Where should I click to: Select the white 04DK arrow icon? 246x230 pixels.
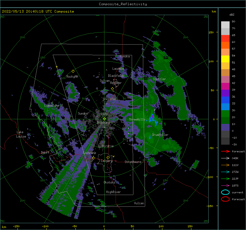click(x=225, y=158)
